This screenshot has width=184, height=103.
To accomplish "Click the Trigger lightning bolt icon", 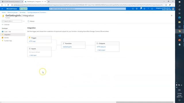I will 30,38.
